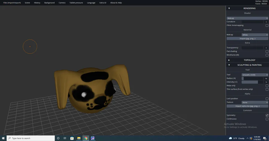
Task: Adjust the Radius (-X) slider
Action: (x=252, y=78)
